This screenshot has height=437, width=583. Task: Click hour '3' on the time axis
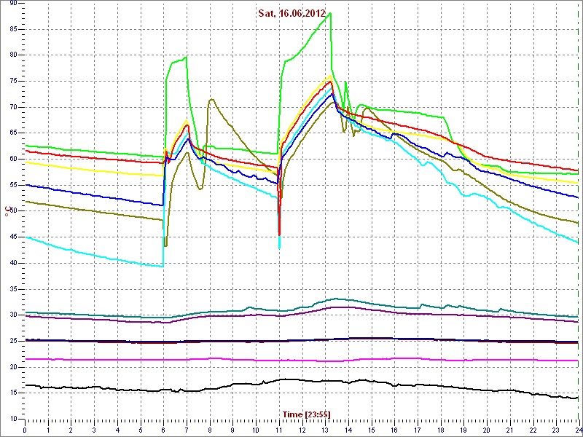click(x=94, y=430)
